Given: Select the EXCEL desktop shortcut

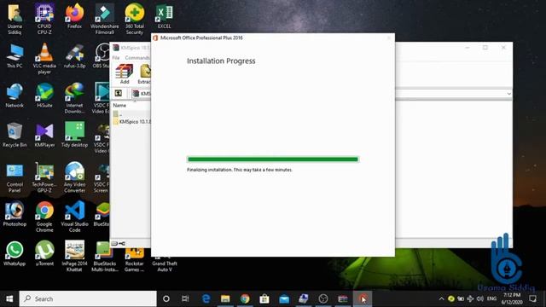Looking at the screenshot, I should click(164, 16).
